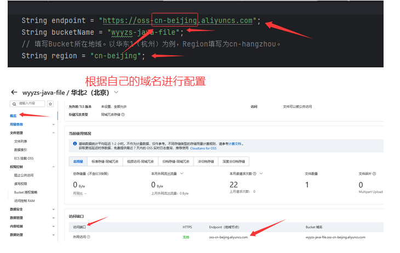Image resolution: width=400 pixels, height=253 pixels.
Task: Switch to the 标准存储-同城冗余 tab
Action: (105, 162)
